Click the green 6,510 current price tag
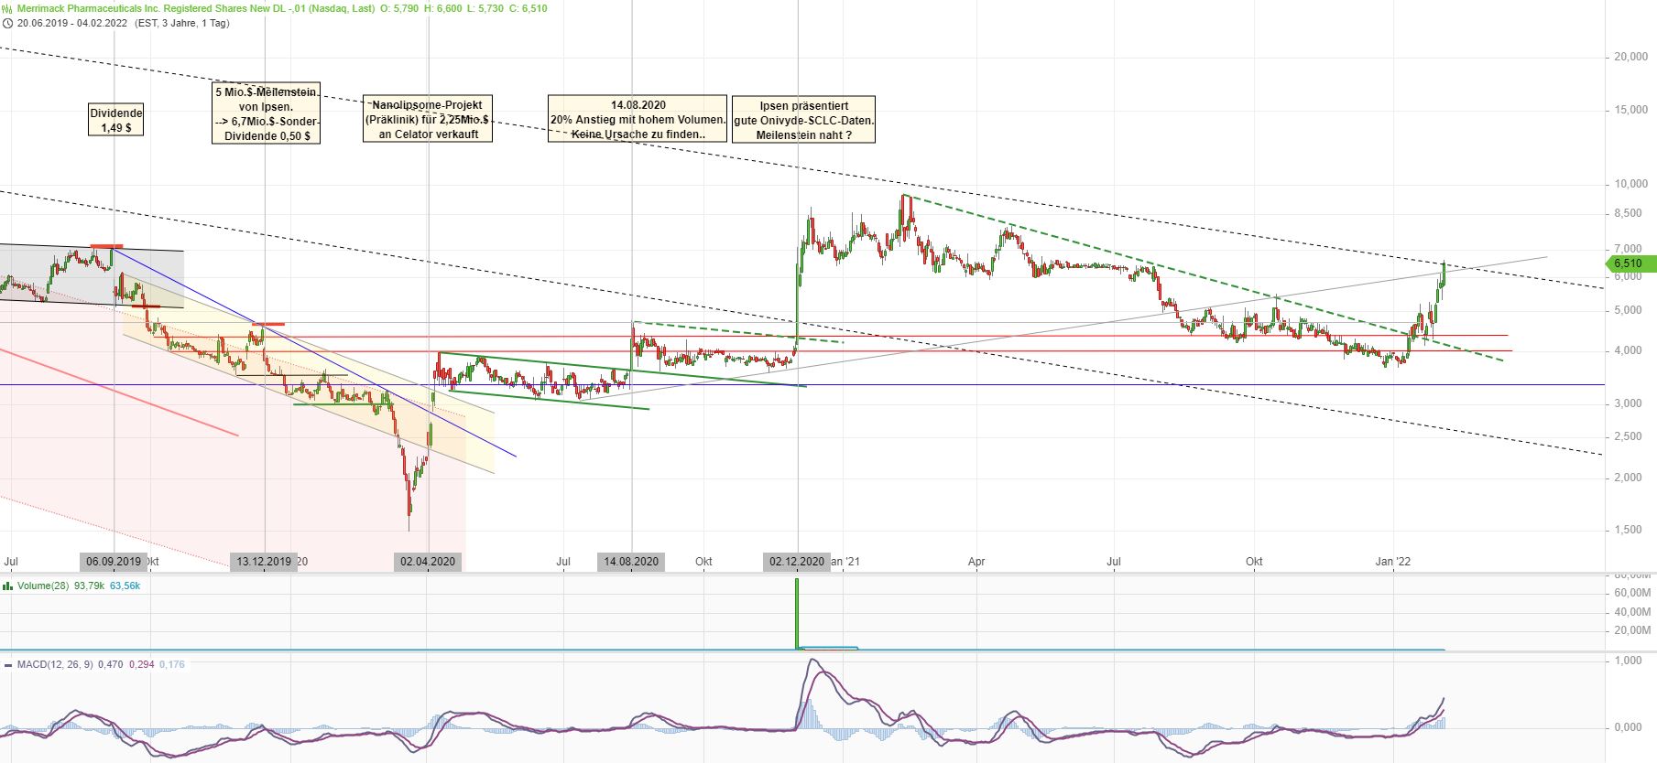The image size is (1657, 763). [x=1630, y=263]
